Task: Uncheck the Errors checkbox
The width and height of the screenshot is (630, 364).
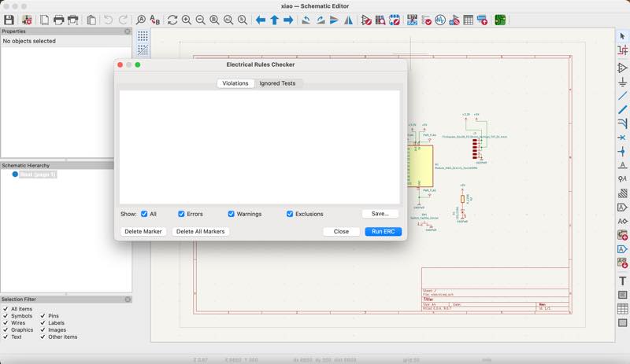Action: (x=181, y=214)
